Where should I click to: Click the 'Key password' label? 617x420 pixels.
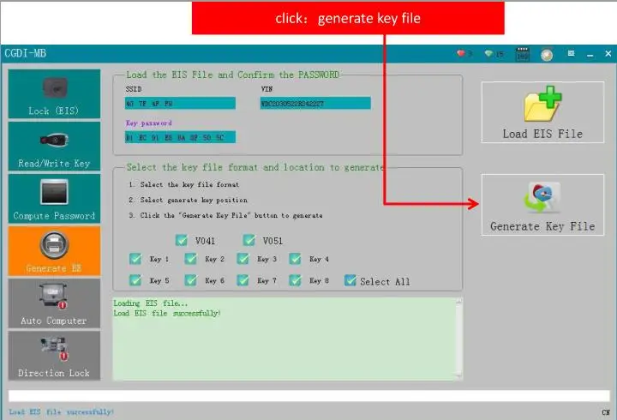tap(149, 123)
